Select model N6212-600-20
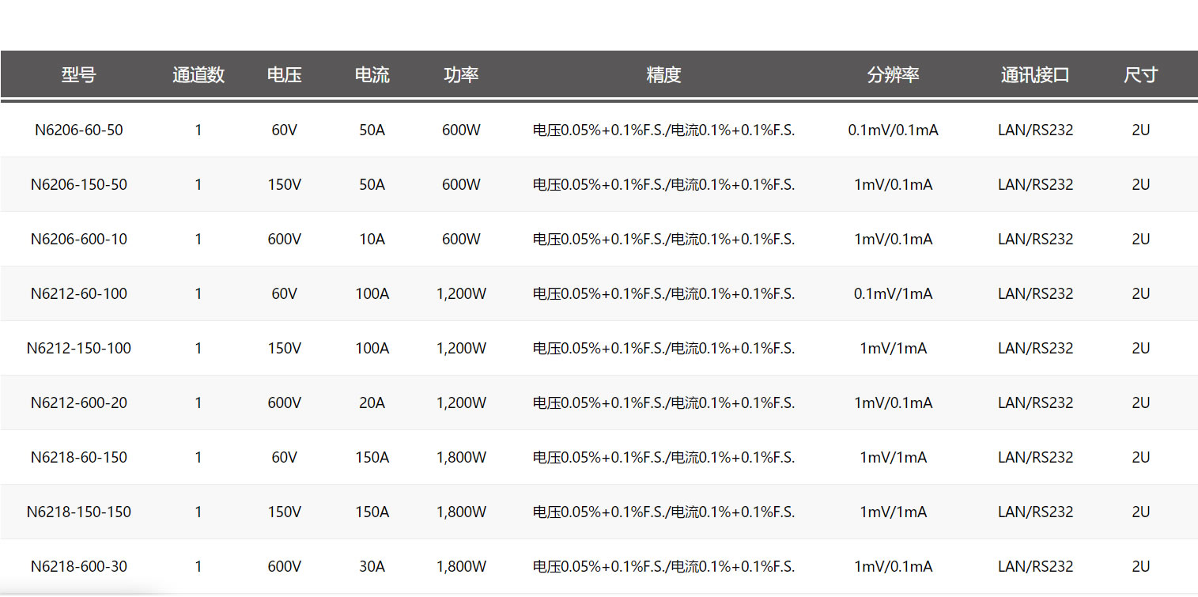Viewport: 1198px width, 597px height. click(79, 402)
